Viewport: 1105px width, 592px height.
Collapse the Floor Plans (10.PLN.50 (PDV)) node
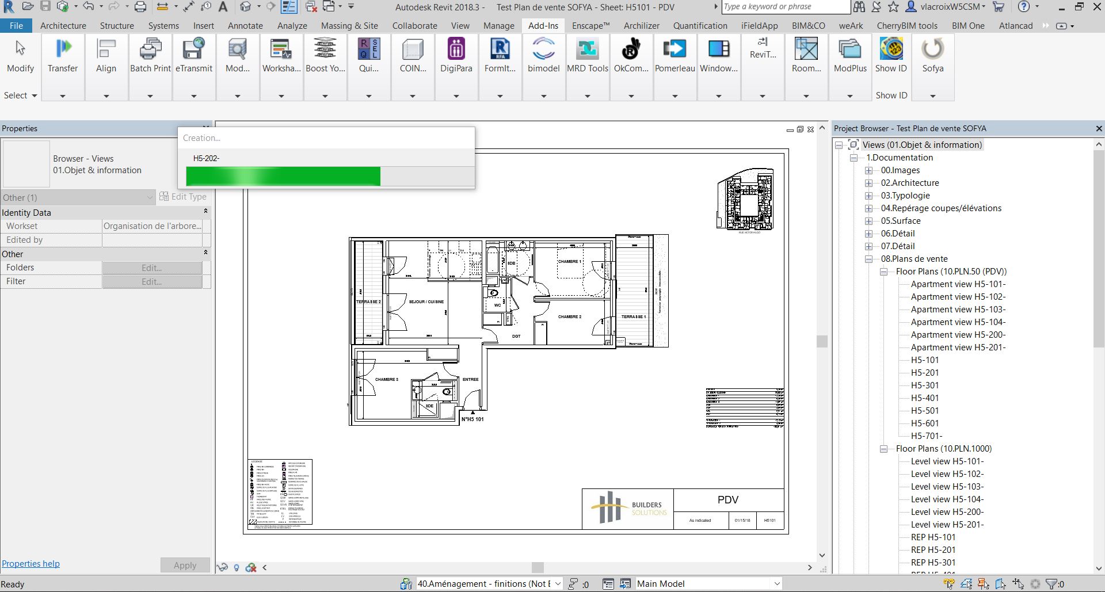(884, 272)
